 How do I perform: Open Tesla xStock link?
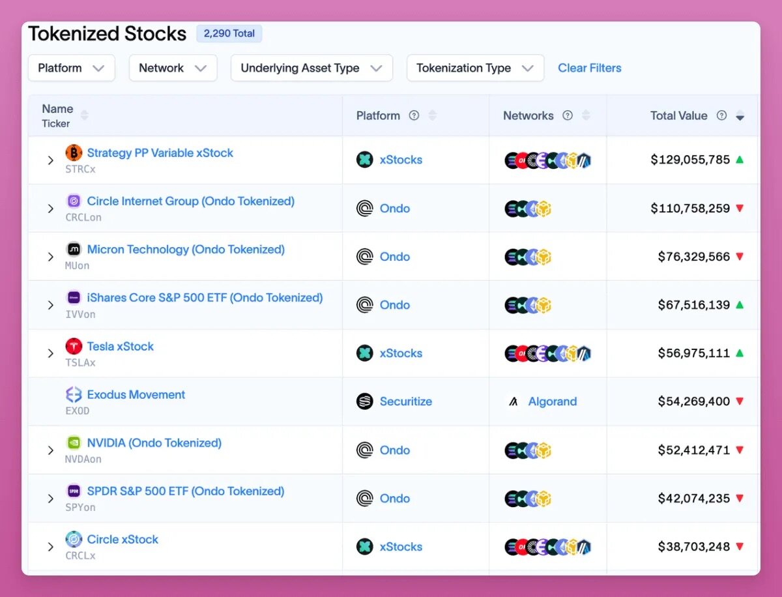121,346
